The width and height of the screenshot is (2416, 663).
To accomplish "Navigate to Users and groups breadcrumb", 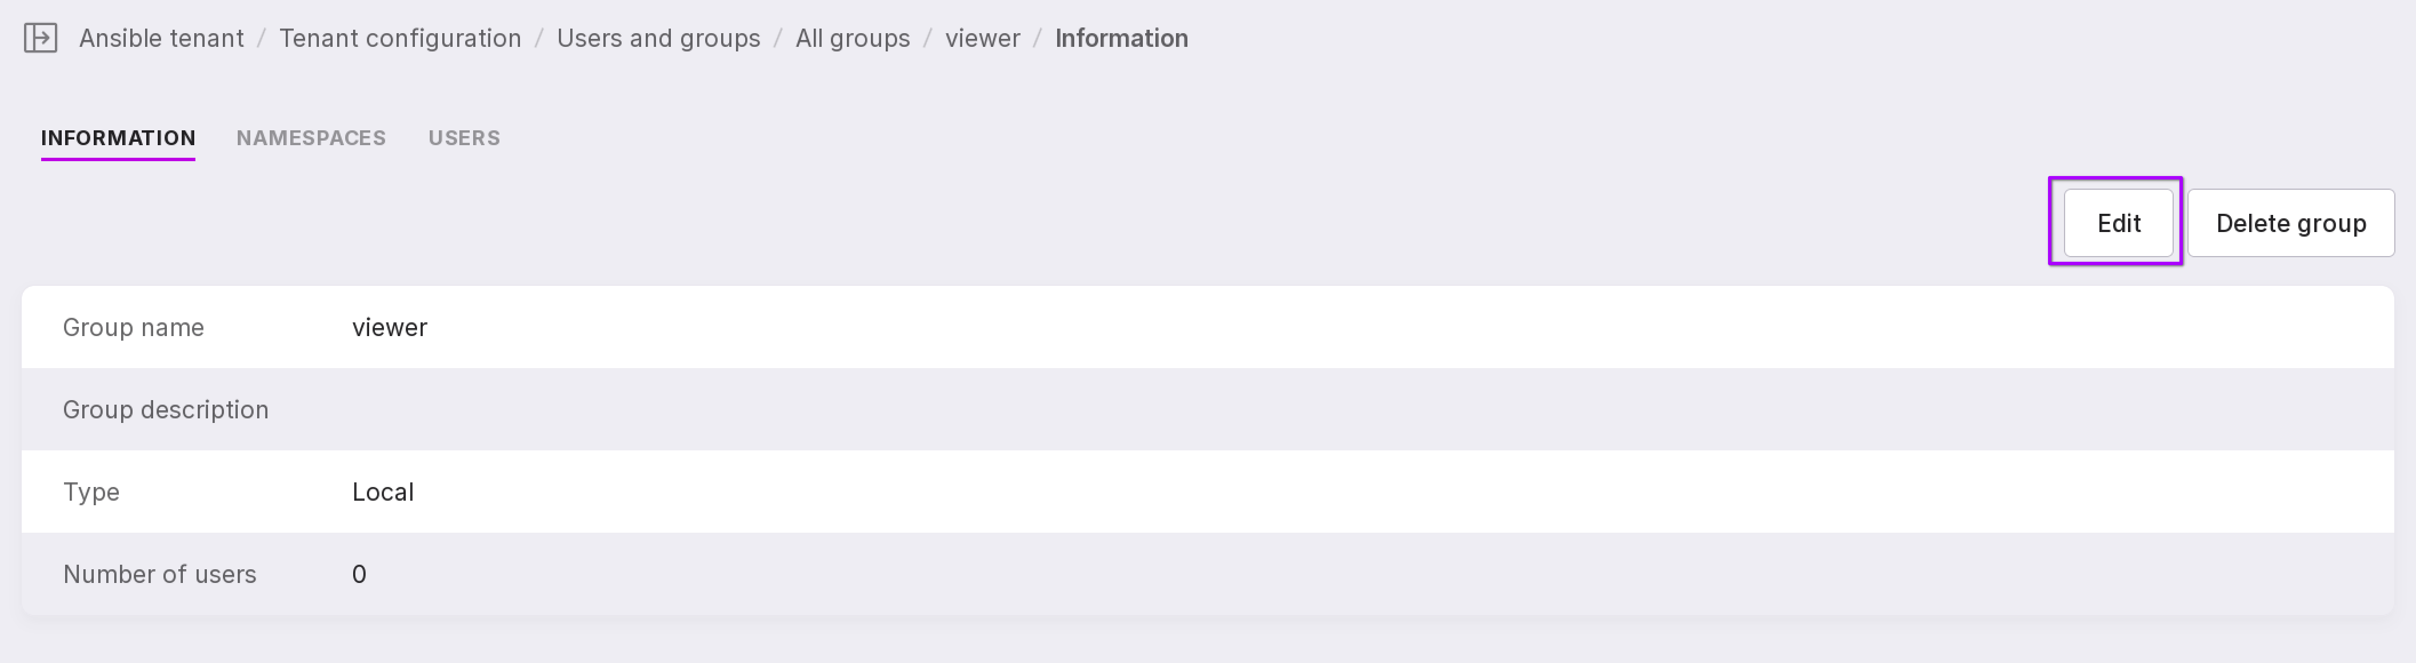I will pyautogui.click(x=658, y=38).
